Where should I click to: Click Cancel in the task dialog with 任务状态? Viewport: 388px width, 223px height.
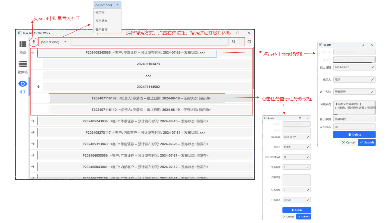pos(288,216)
